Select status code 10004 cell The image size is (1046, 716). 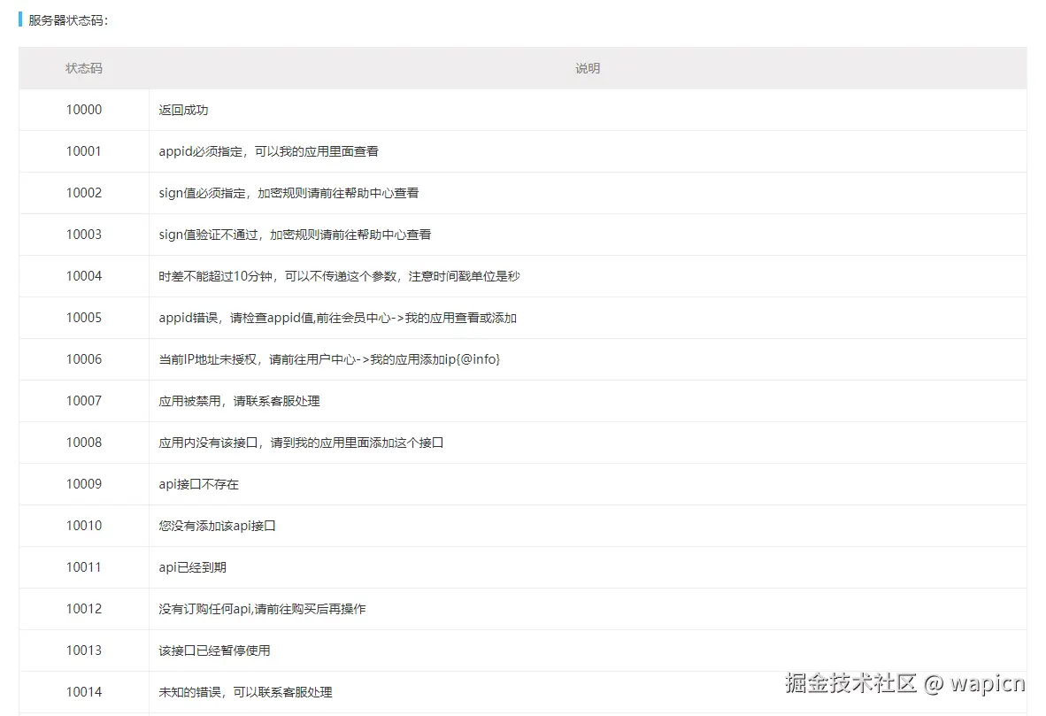pos(83,276)
